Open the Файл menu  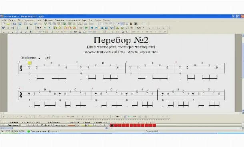4,20
